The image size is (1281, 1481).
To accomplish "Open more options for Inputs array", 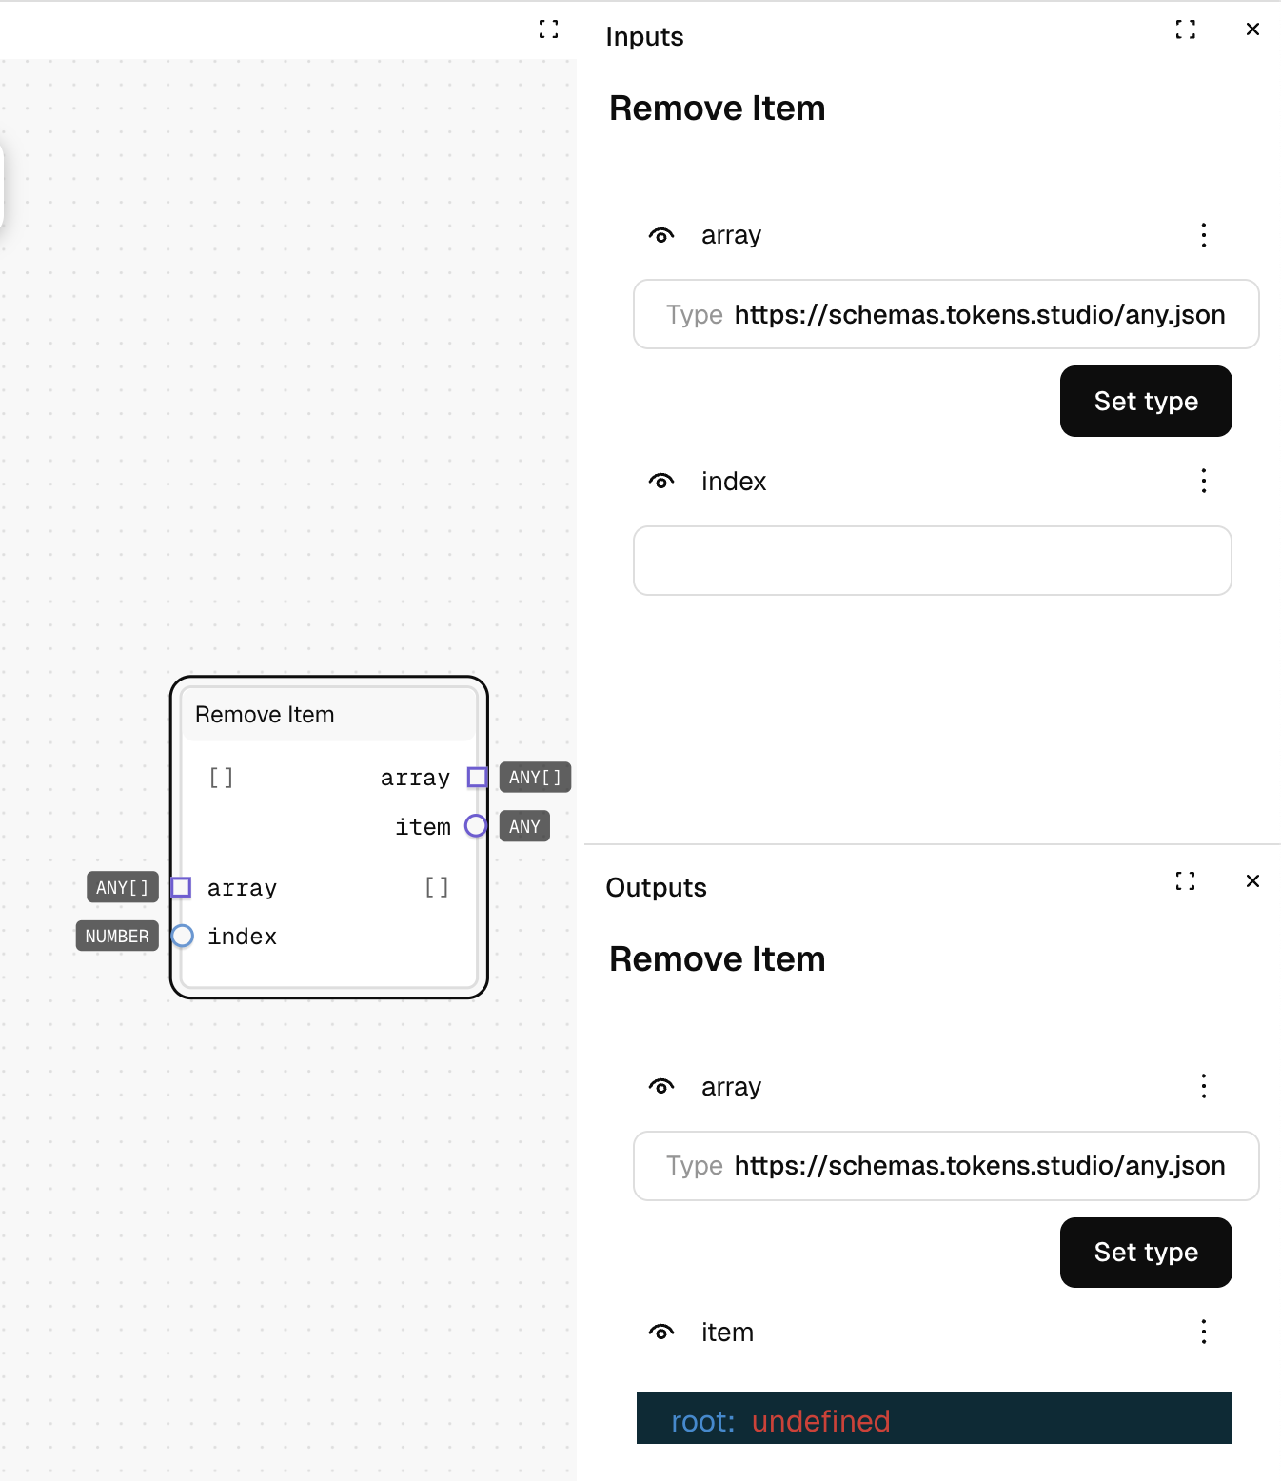I will coord(1204,235).
